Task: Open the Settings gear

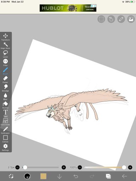Action: click(x=5, y=147)
